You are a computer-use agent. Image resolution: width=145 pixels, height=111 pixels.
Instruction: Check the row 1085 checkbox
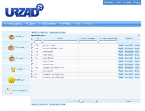pos(32,68)
